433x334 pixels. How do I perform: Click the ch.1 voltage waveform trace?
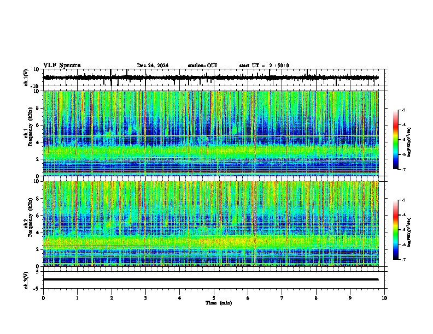(210, 77)
